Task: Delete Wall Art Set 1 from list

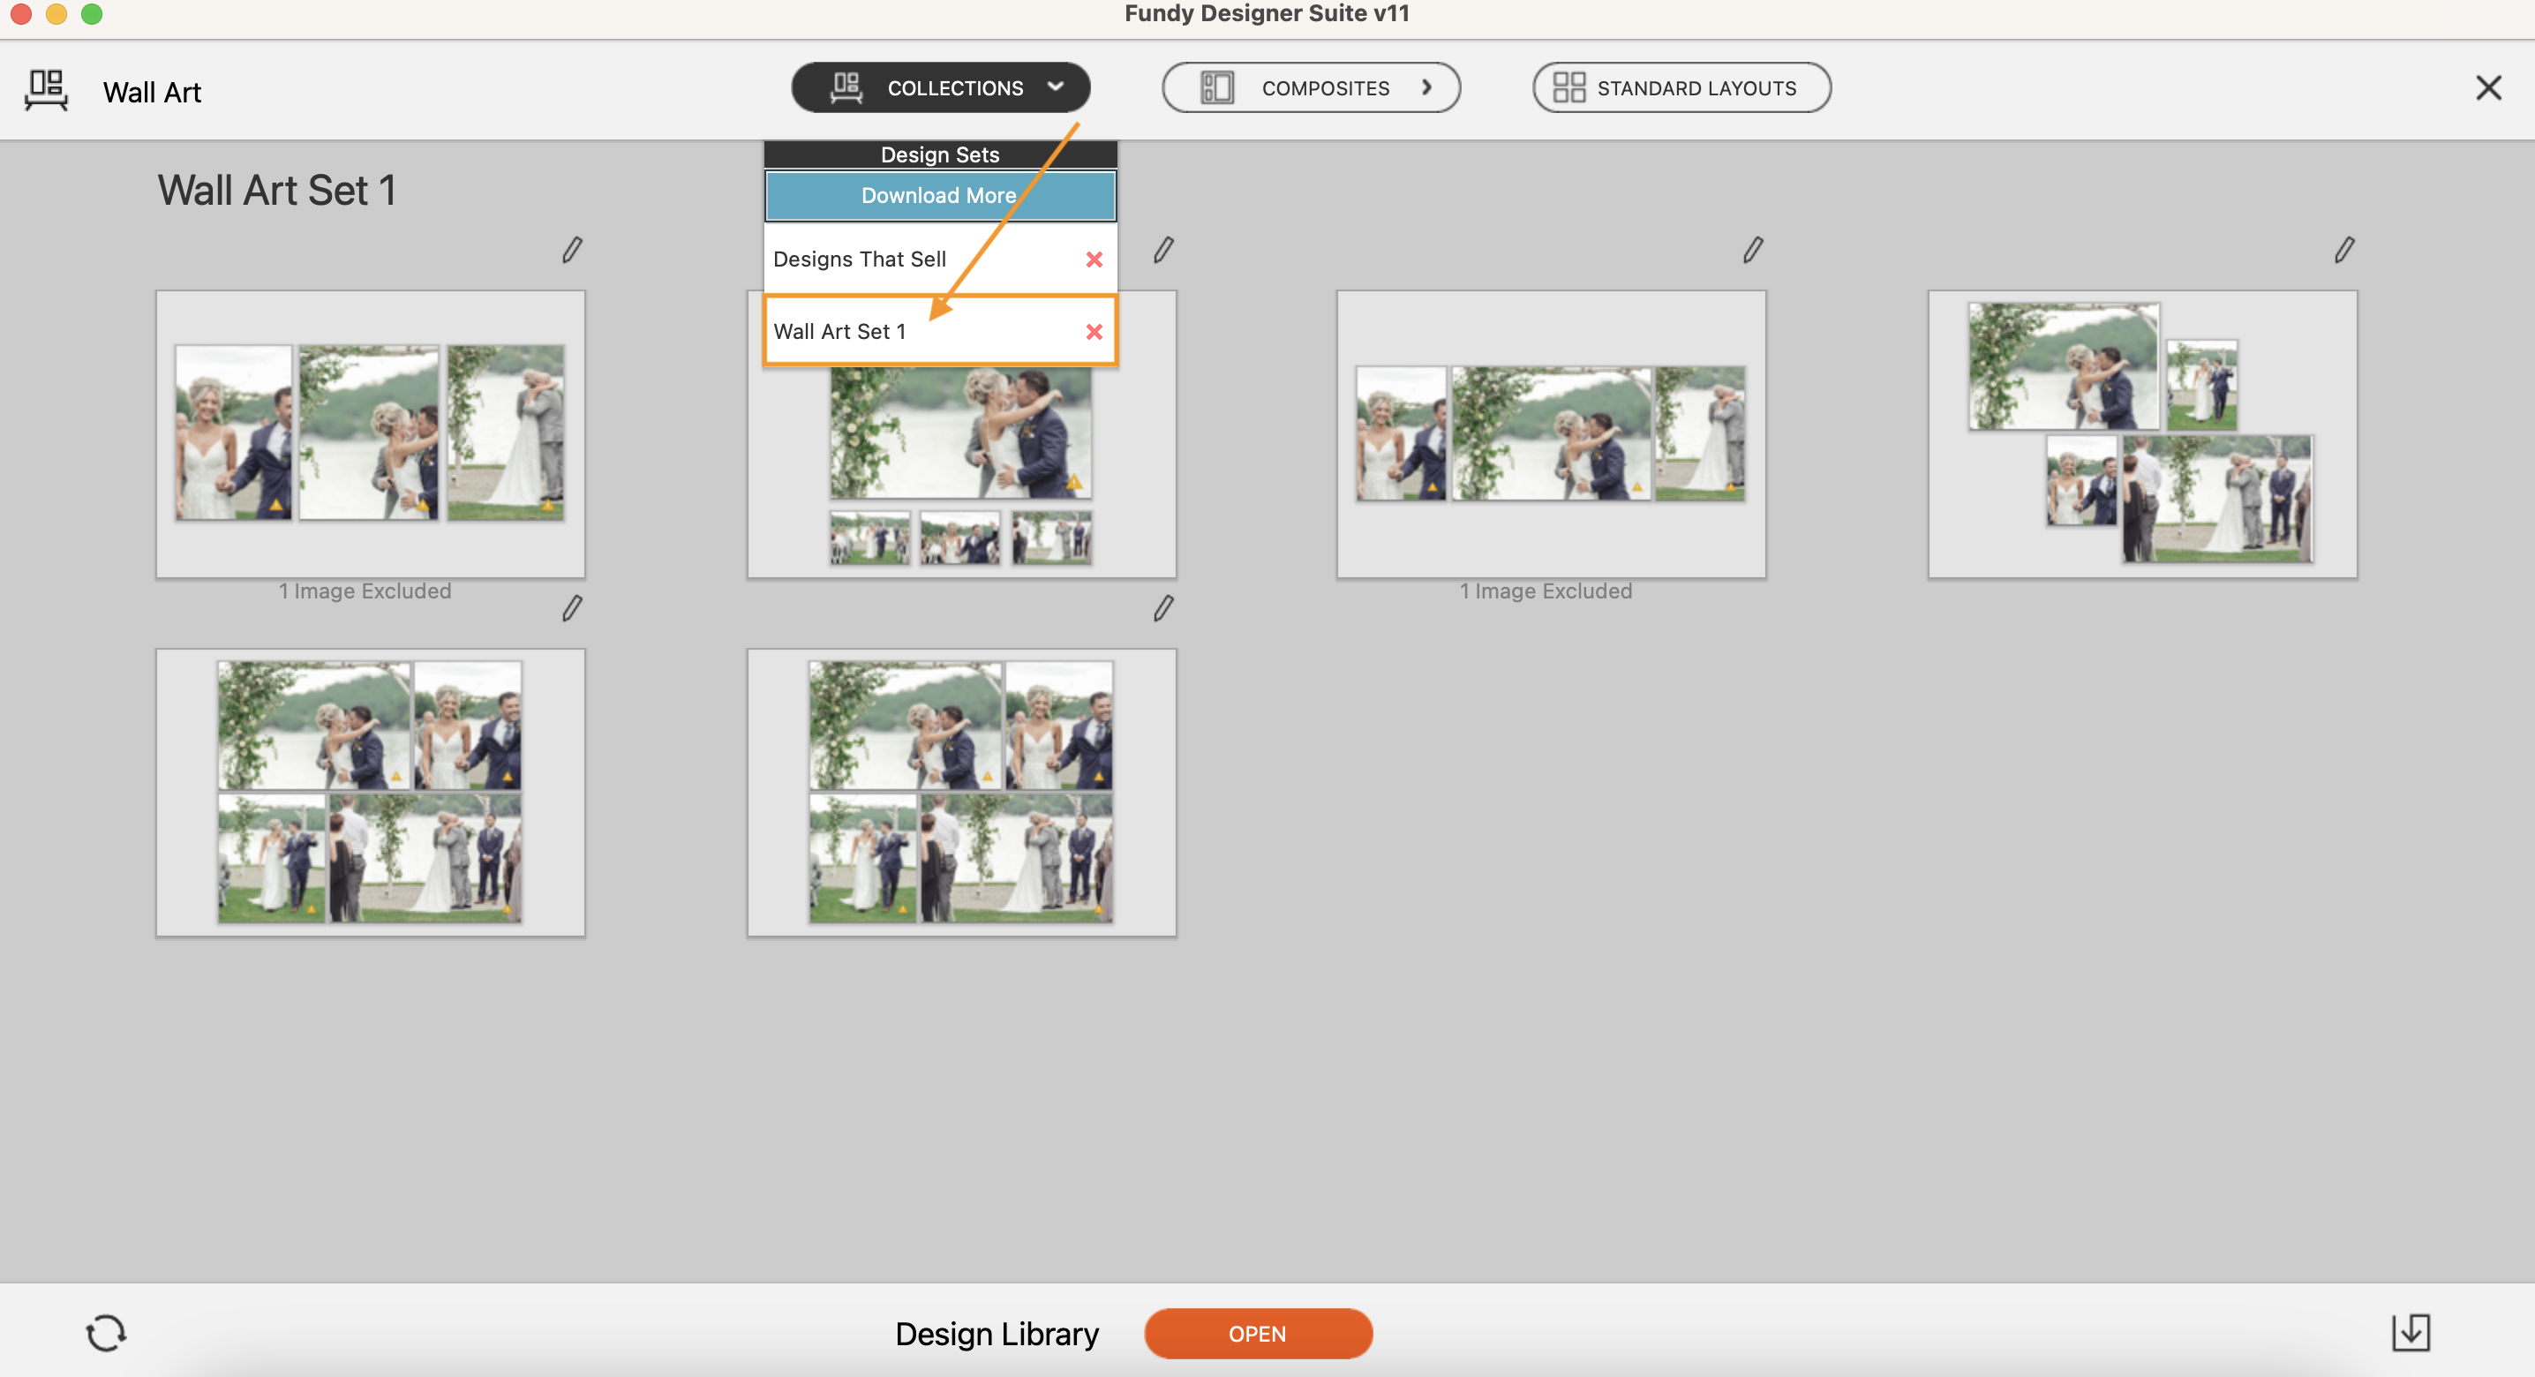Action: click(1094, 332)
